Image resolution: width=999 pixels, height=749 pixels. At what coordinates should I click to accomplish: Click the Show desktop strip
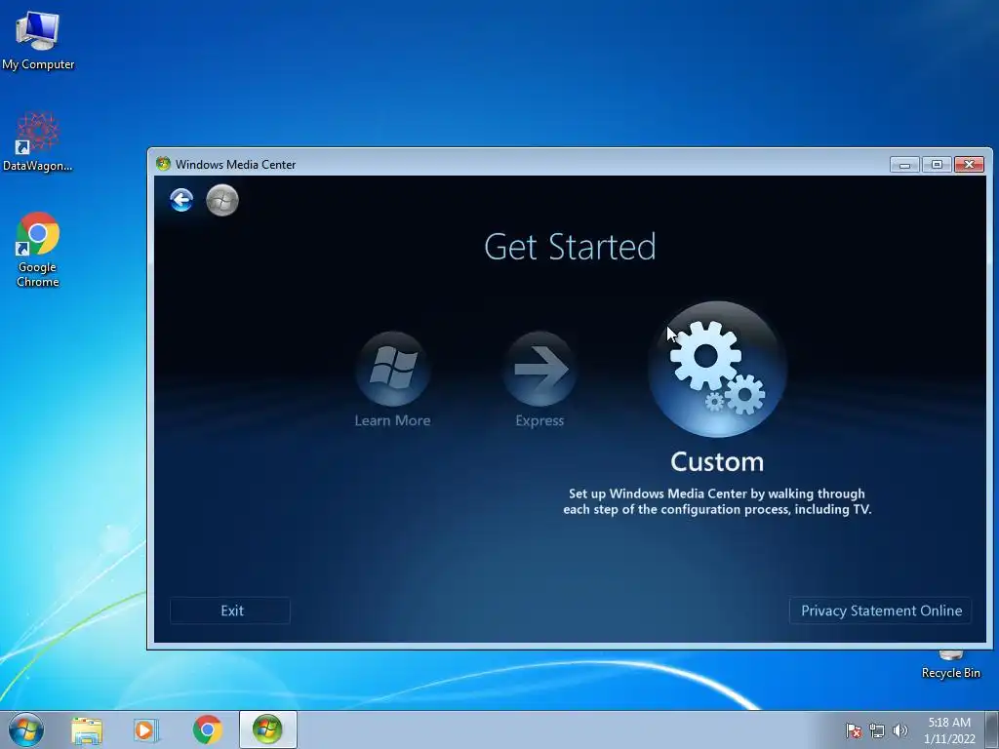992,729
